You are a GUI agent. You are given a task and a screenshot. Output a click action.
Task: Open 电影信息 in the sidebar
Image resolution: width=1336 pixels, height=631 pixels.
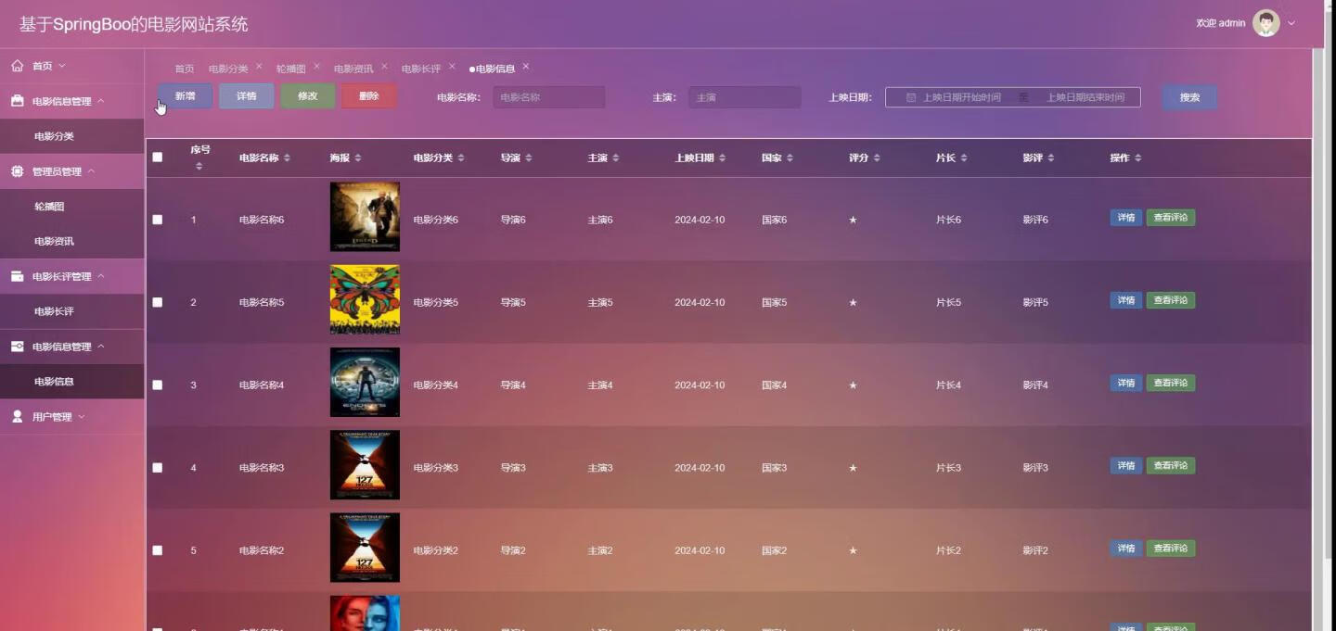(x=71, y=382)
